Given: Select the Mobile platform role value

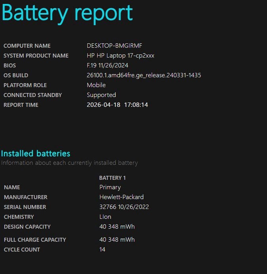Looking at the screenshot, I should 96,85.
